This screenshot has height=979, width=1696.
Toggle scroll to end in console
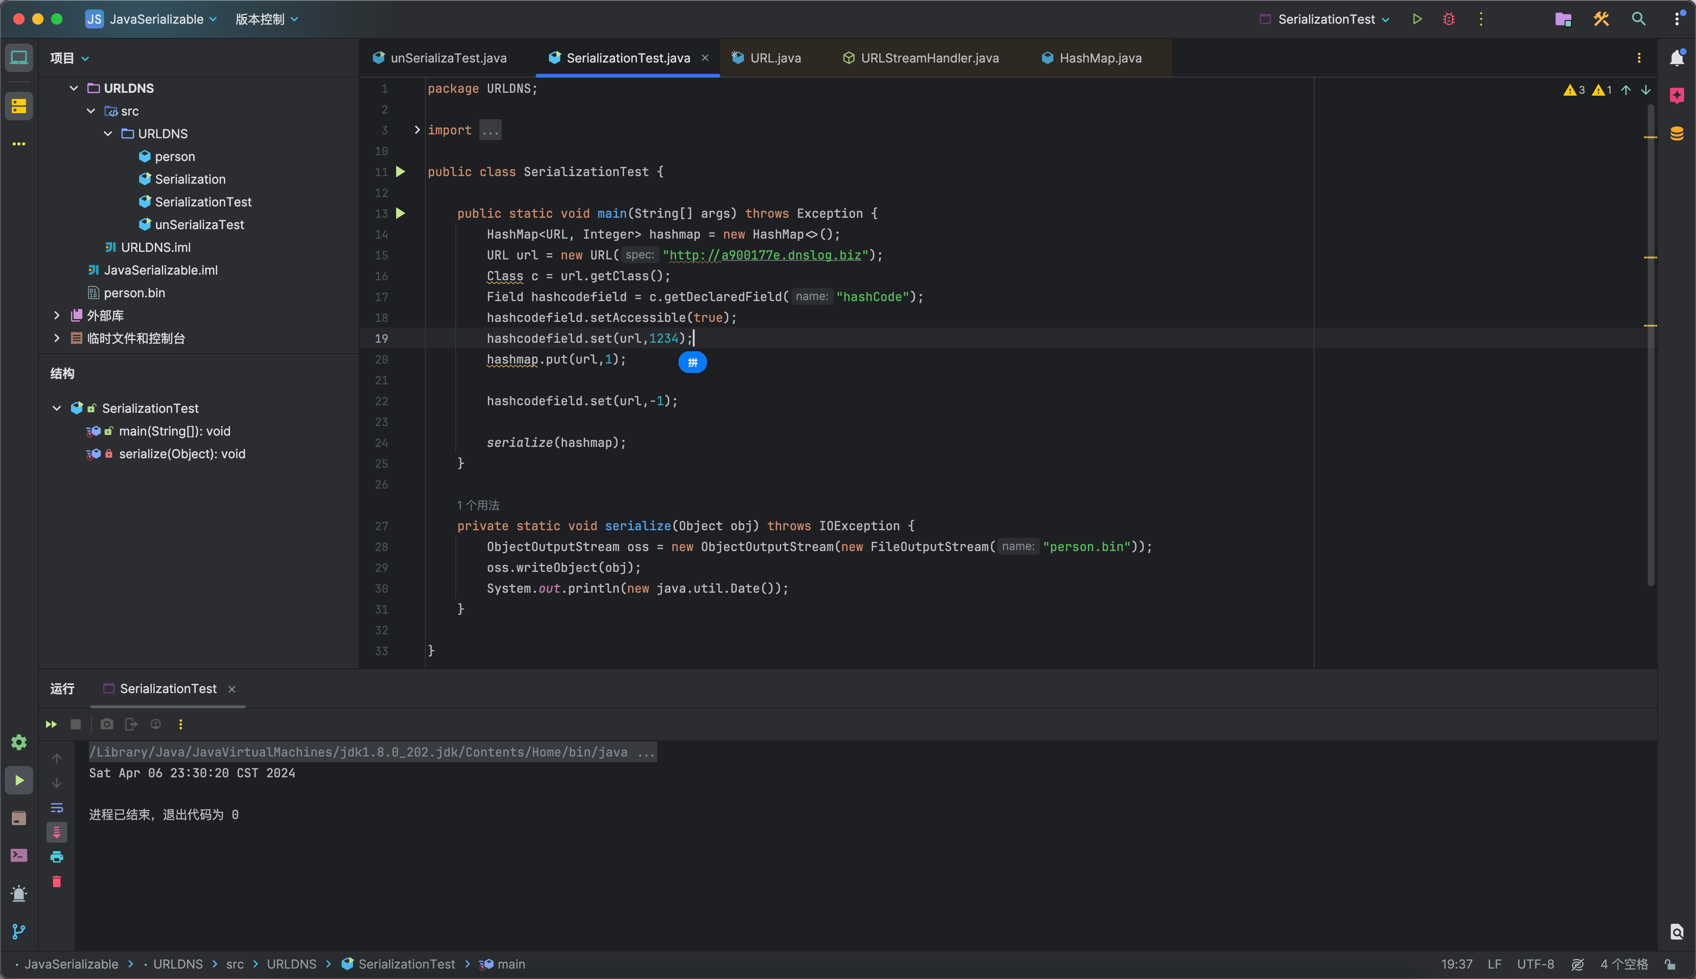[56, 832]
